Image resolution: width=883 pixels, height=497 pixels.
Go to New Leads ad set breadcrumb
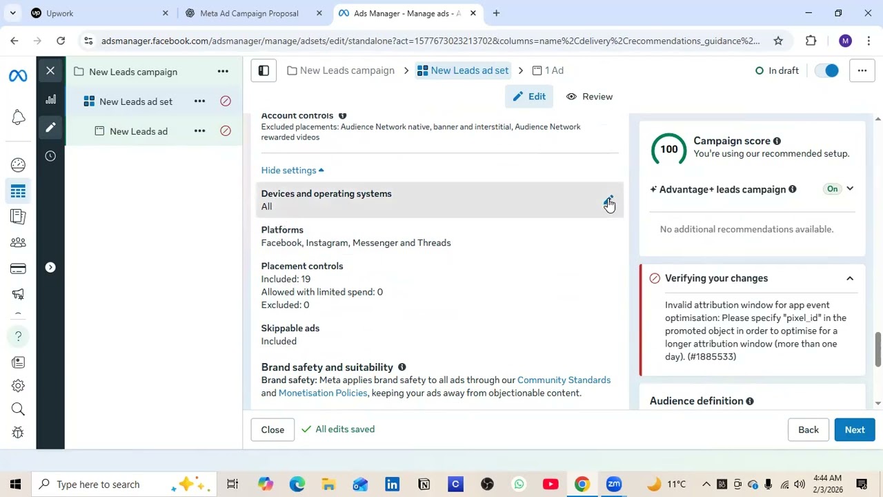tap(463, 70)
